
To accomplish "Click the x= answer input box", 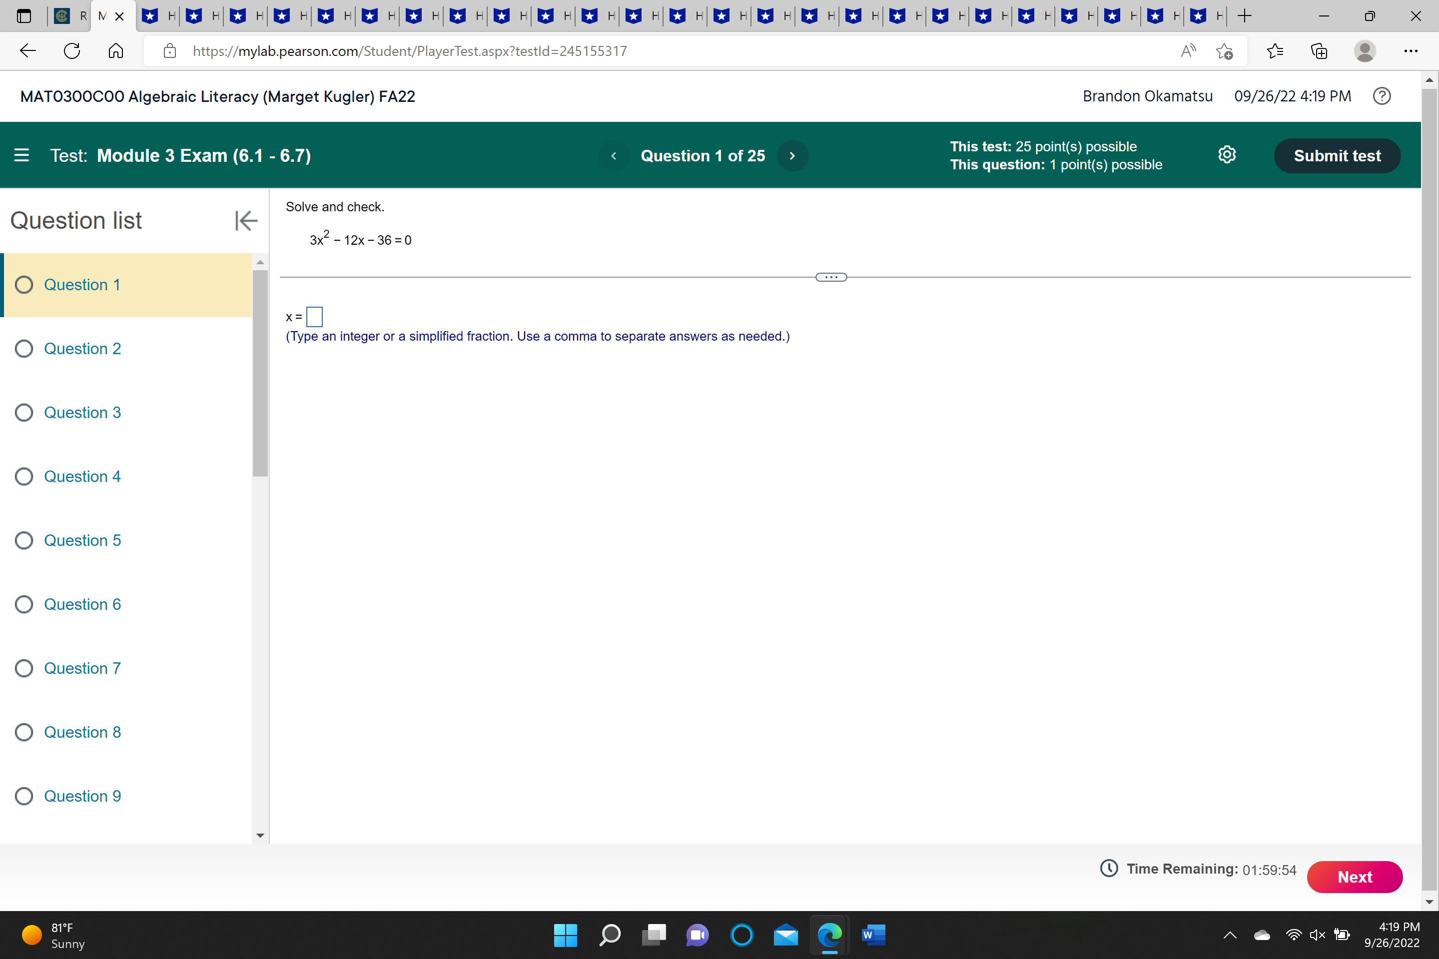I will point(314,316).
